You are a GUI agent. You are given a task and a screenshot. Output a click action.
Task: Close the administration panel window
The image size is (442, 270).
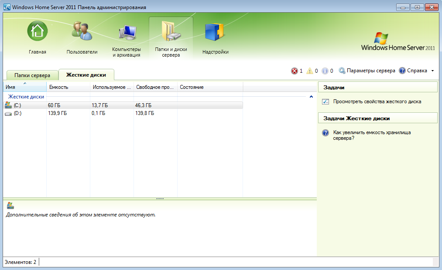tap(432, 7)
